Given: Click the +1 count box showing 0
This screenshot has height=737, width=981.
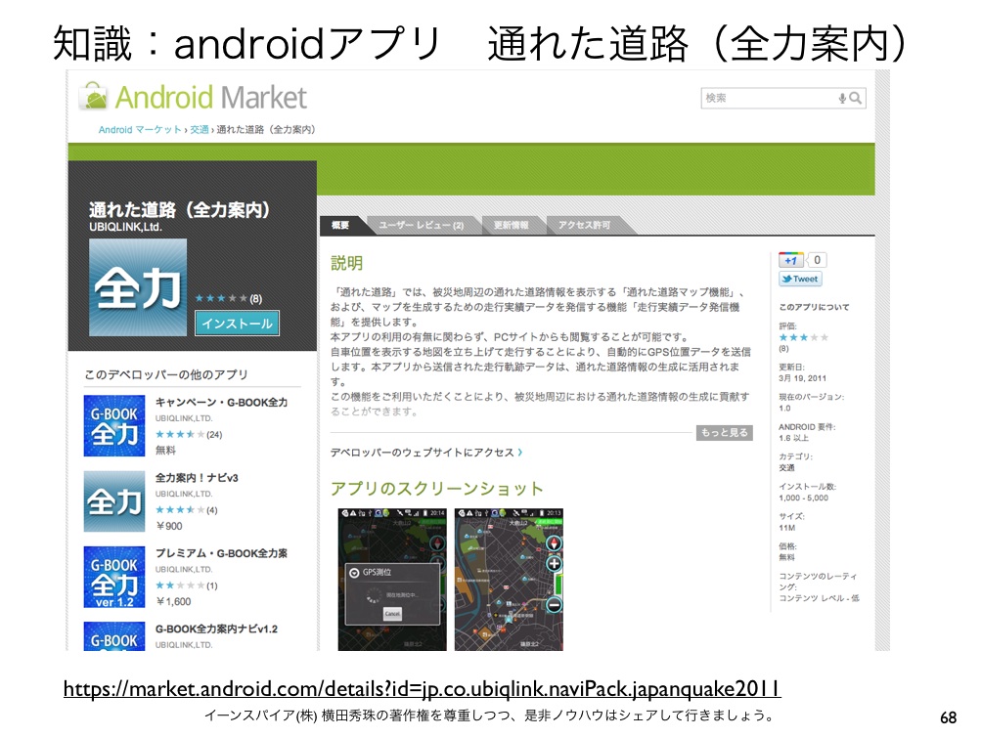Looking at the screenshot, I should [x=817, y=261].
